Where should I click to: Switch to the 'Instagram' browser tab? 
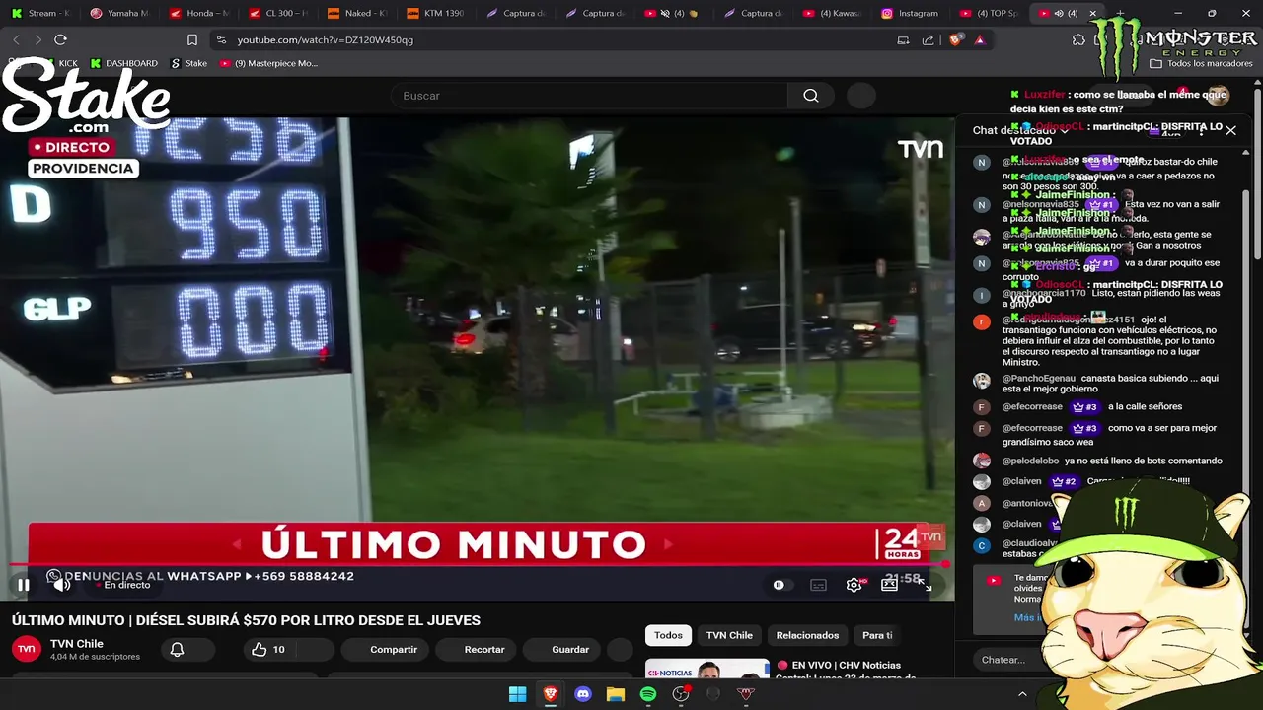(x=911, y=13)
